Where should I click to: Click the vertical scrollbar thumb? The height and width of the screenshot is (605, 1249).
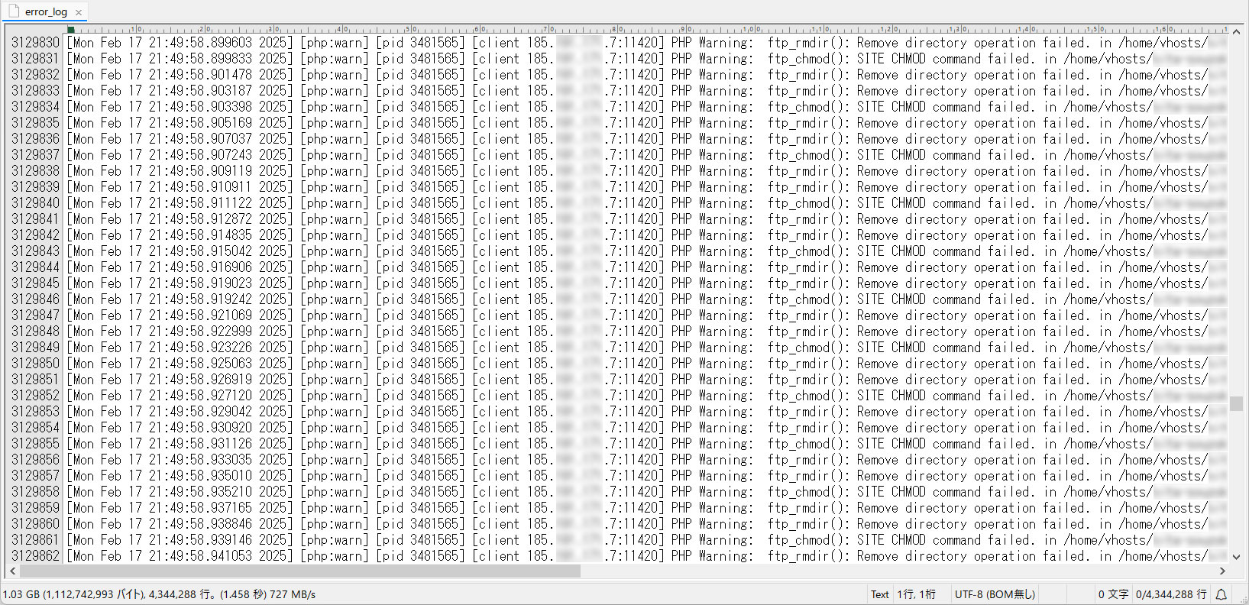[1235, 403]
